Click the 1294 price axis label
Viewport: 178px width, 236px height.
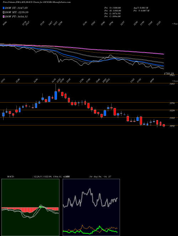tap(172, 103)
